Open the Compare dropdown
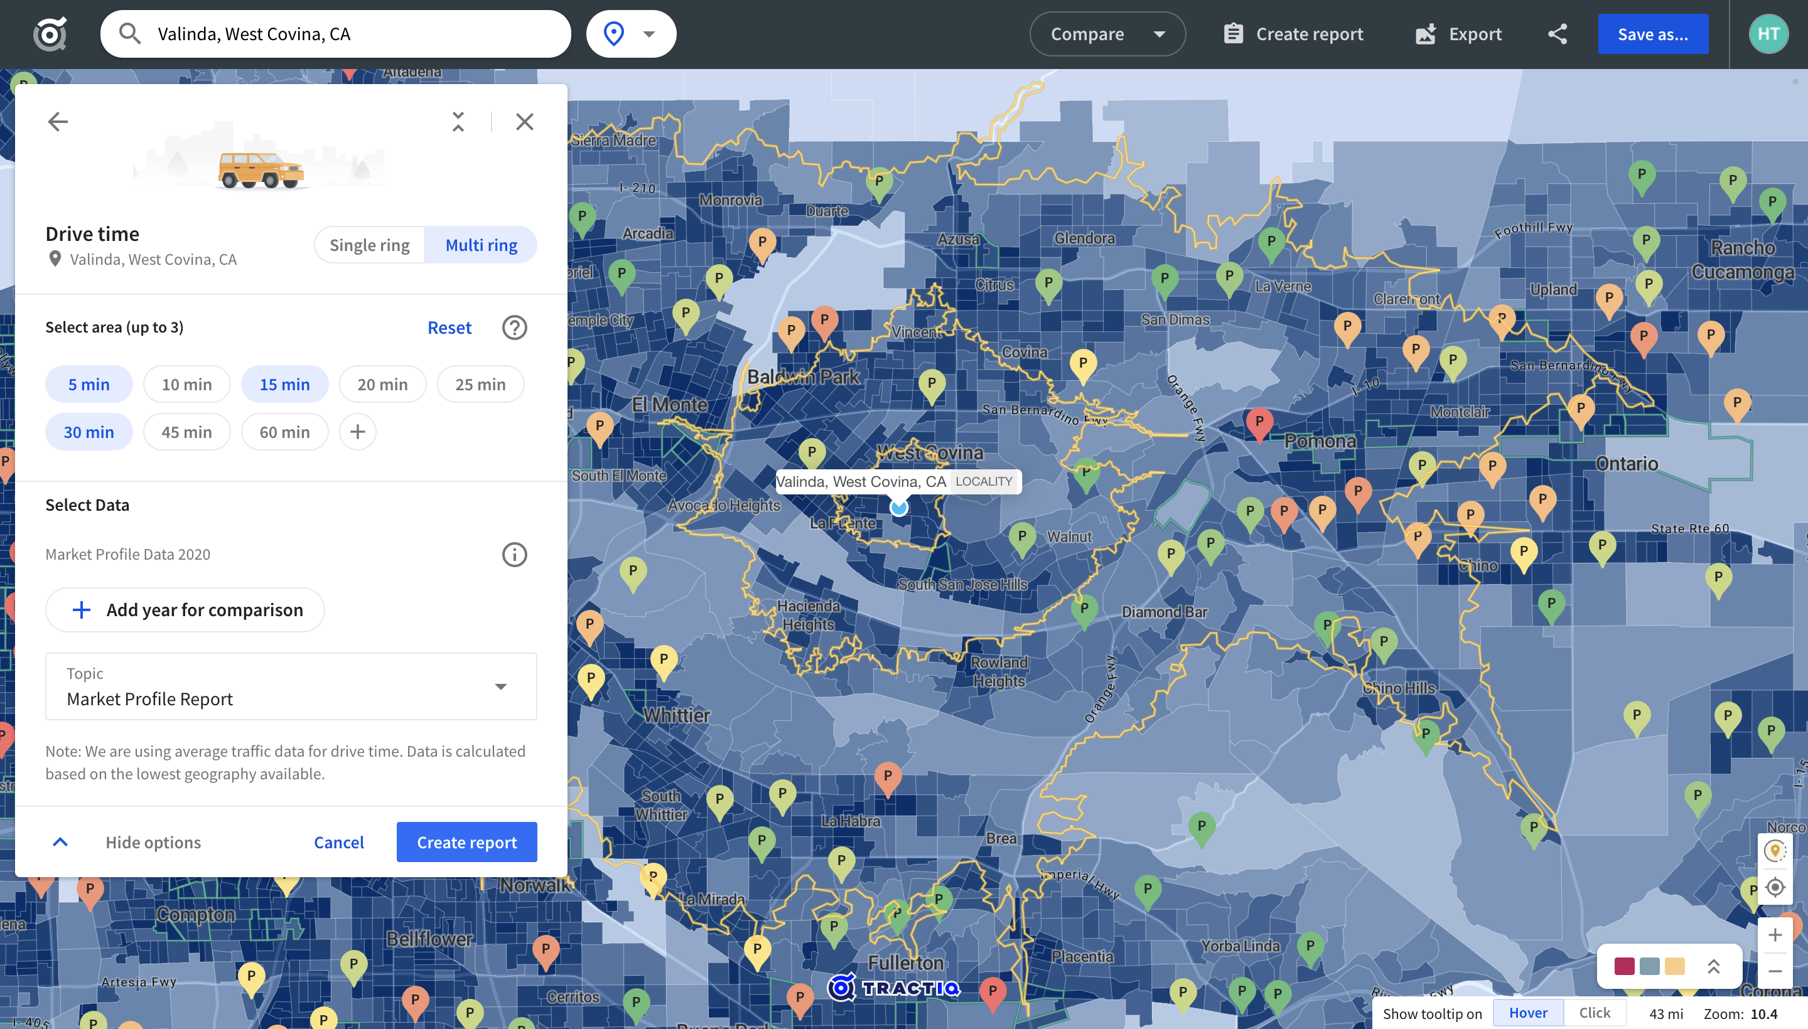 pyautogui.click(x=1107, y=34)
